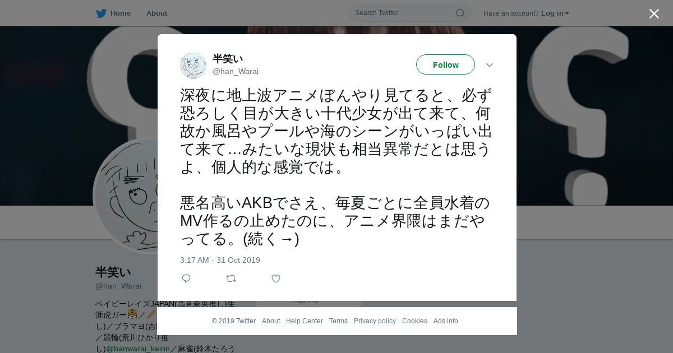Open the Log in dropdown
673x353 pixels.
tap(555, 13)
